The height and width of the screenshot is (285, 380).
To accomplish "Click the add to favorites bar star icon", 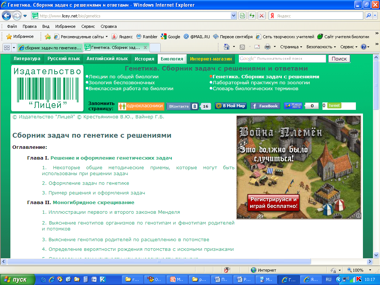I will pos(48,37).
